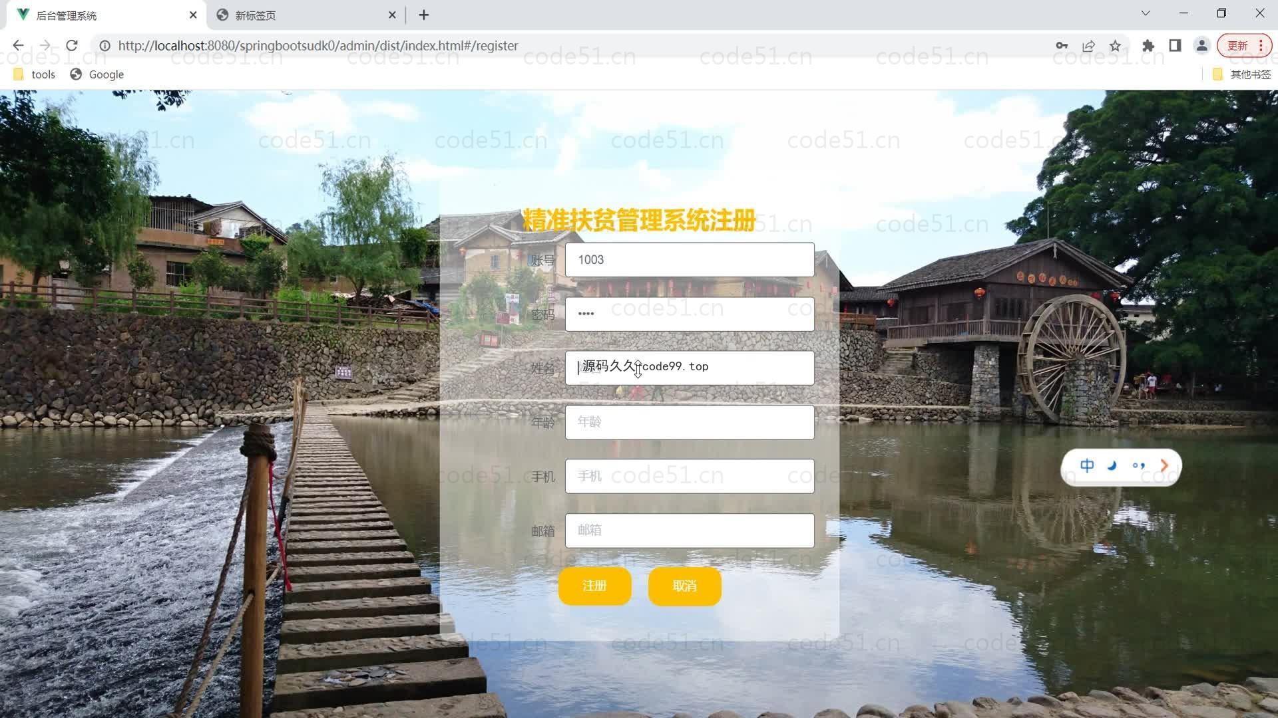
Task: Click the 邮箱 email field
Action: (x=690, y=531)
